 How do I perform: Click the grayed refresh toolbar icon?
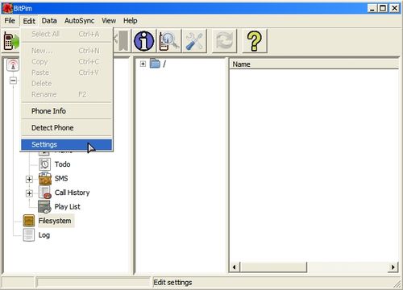tap(224, 41)
